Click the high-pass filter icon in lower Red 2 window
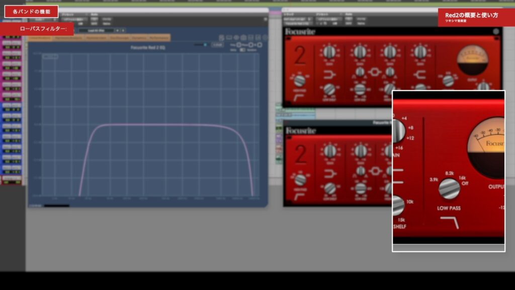The width and height of the screenshot is (515, 290). (299, 197)
